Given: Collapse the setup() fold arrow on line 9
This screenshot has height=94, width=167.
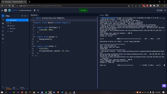Looking at the screenshot, I should (x=34, y=37).
